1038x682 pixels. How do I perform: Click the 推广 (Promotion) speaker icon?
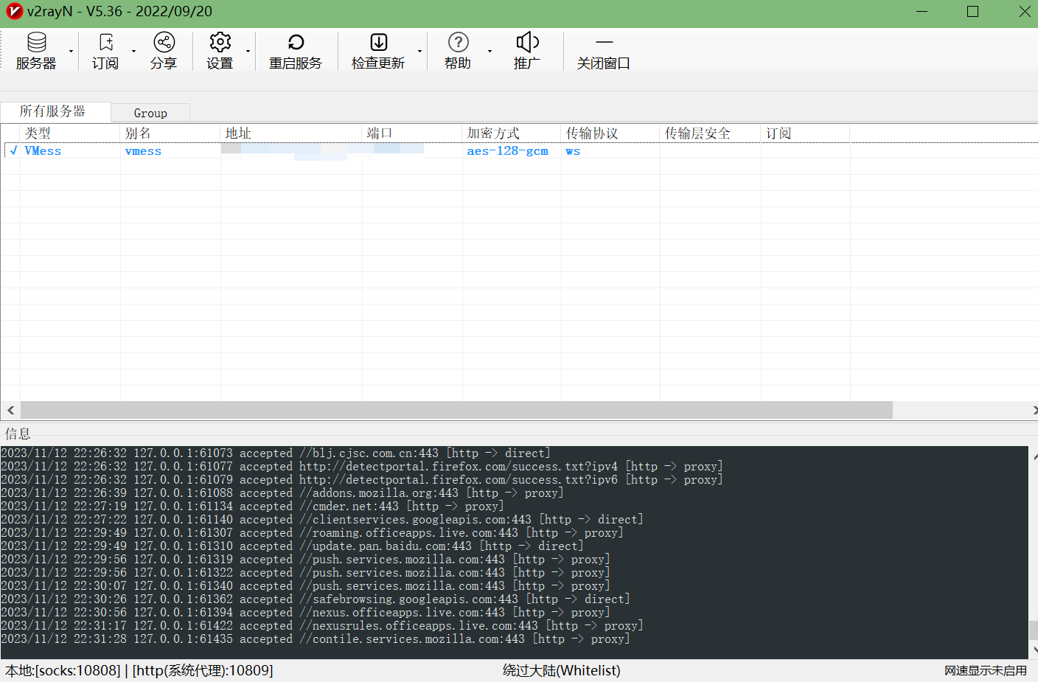(x=527, y=43)
